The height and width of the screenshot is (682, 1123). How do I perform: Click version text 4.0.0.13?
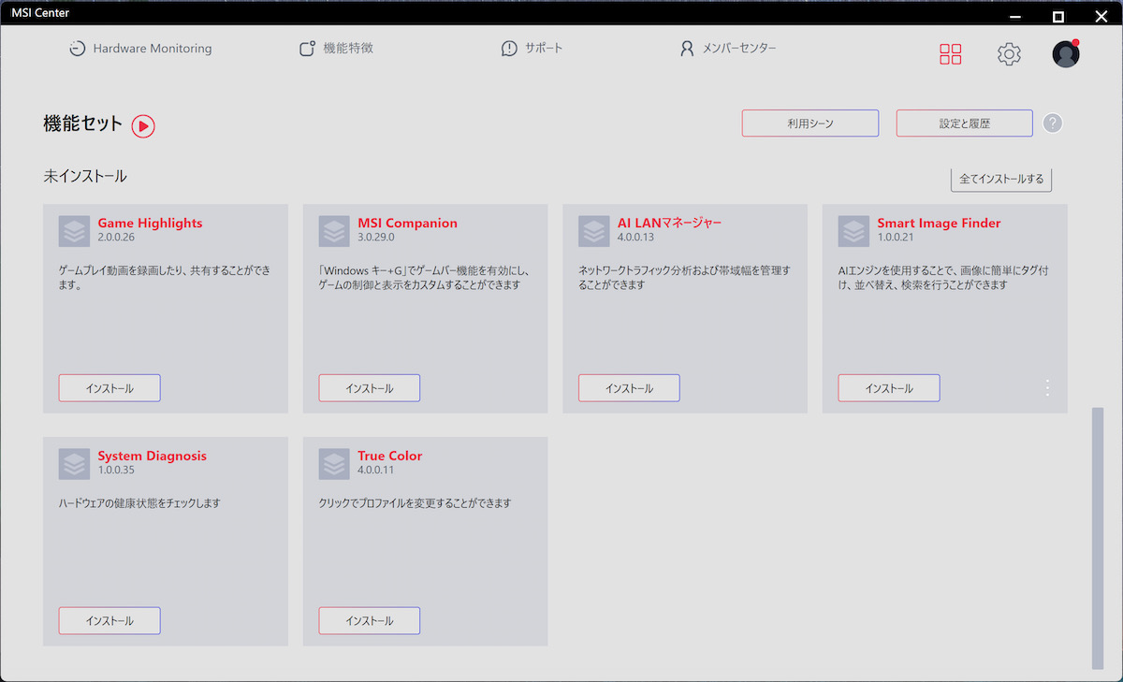point(636,238)
